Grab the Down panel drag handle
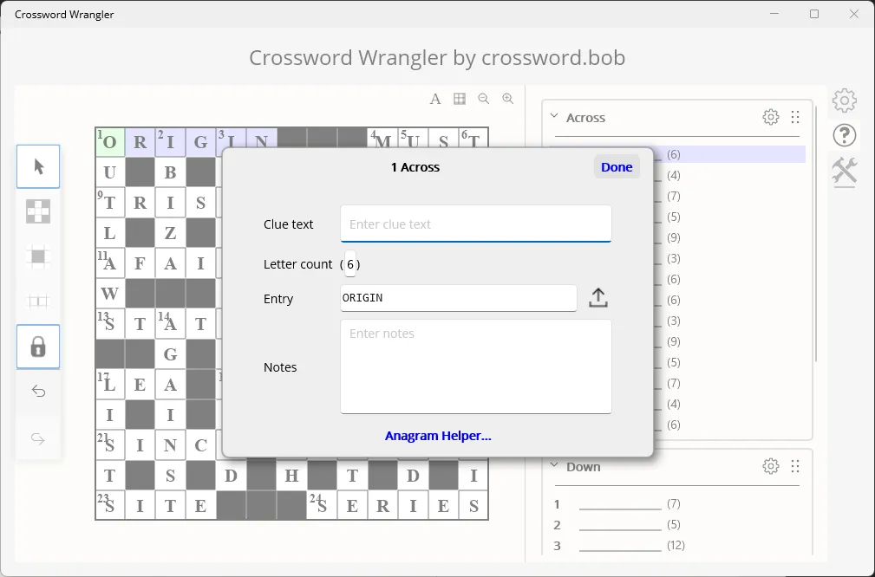The height and width of the screenshot is (577, 875). coord(795,466)
